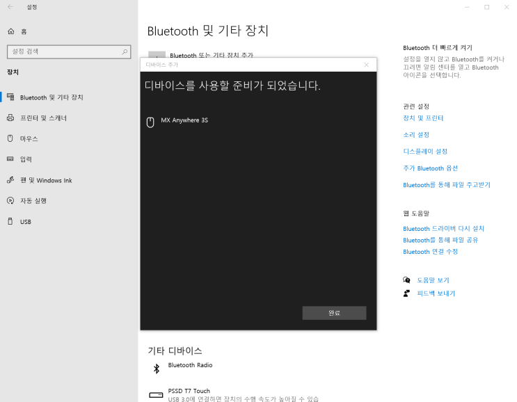Maximize the settings window
The image size is (517, 402).
tap(486, 7)
